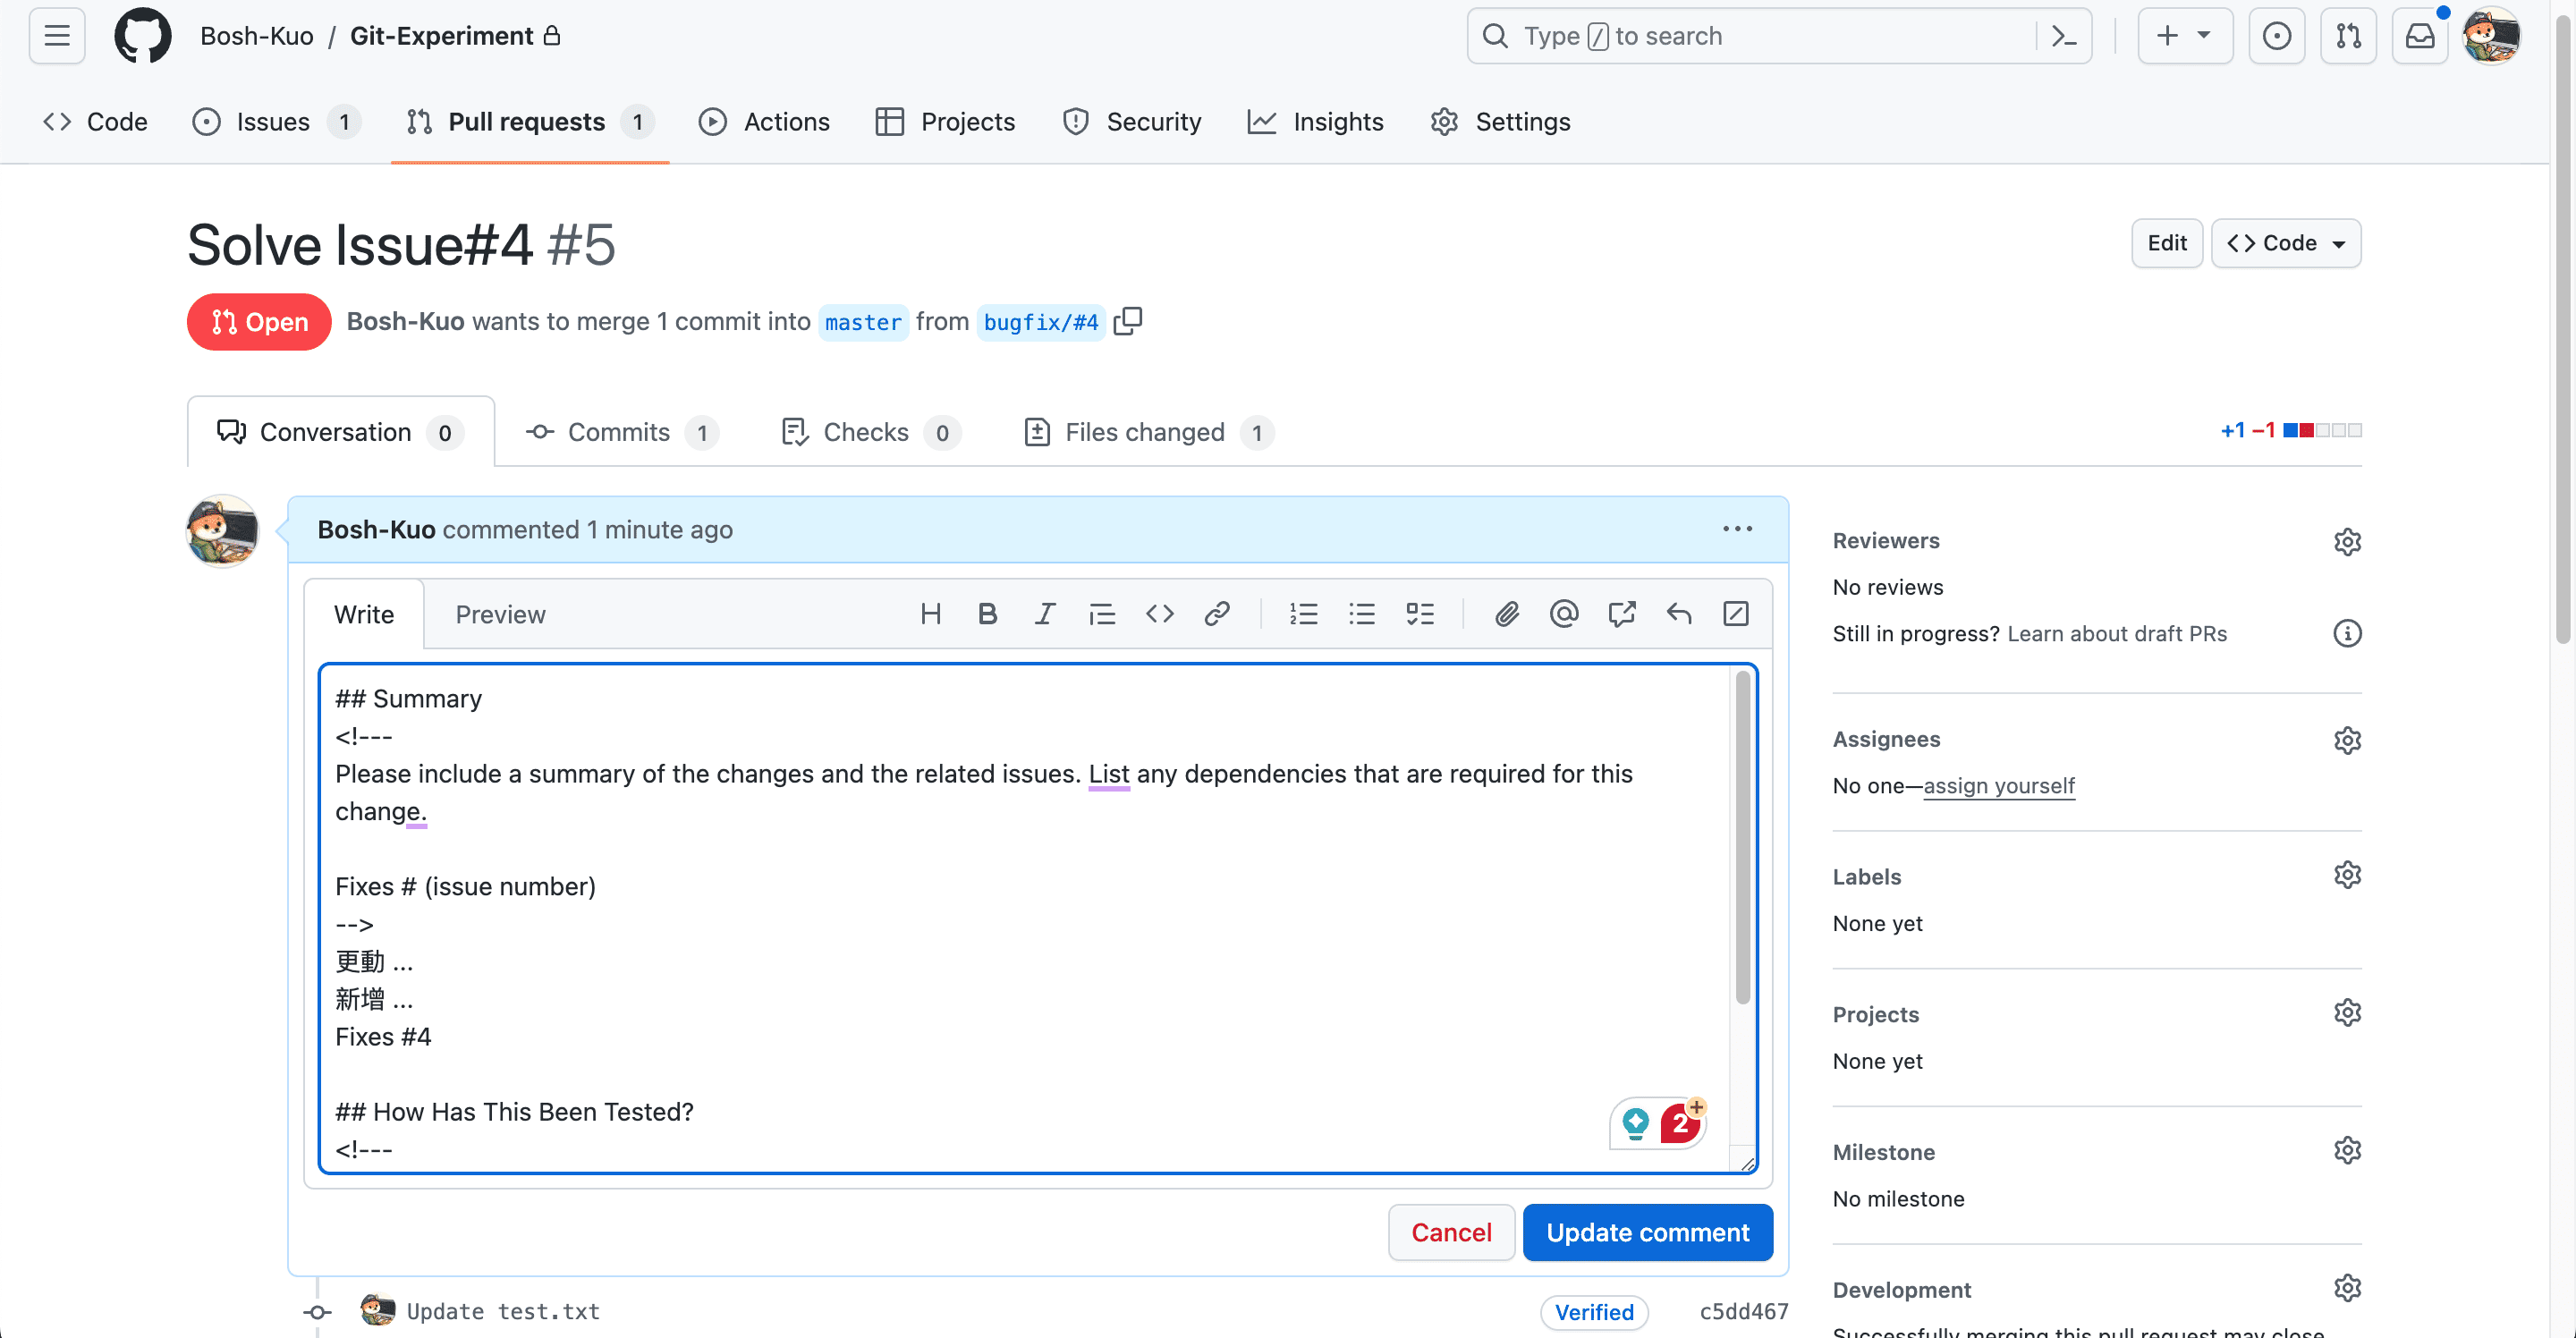The width and height of the screenshot is (2576, 1338).
Task: Open the Reviewers gear settings
Action: click(2346, 541)
